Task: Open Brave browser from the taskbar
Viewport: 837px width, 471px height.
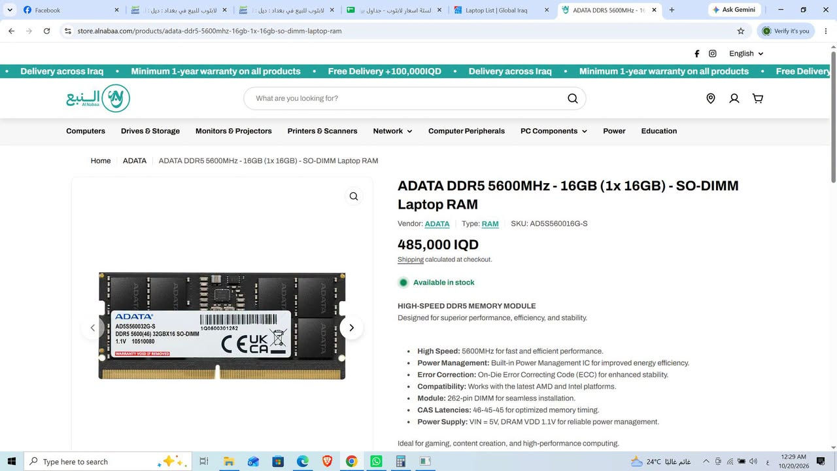Action: (327, 461)
